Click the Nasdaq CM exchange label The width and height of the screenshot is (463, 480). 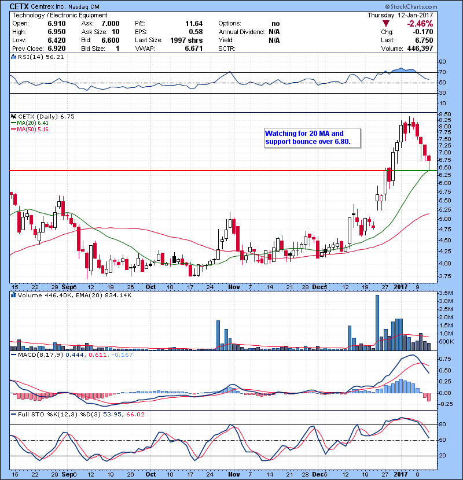click(x=84, y=7)
